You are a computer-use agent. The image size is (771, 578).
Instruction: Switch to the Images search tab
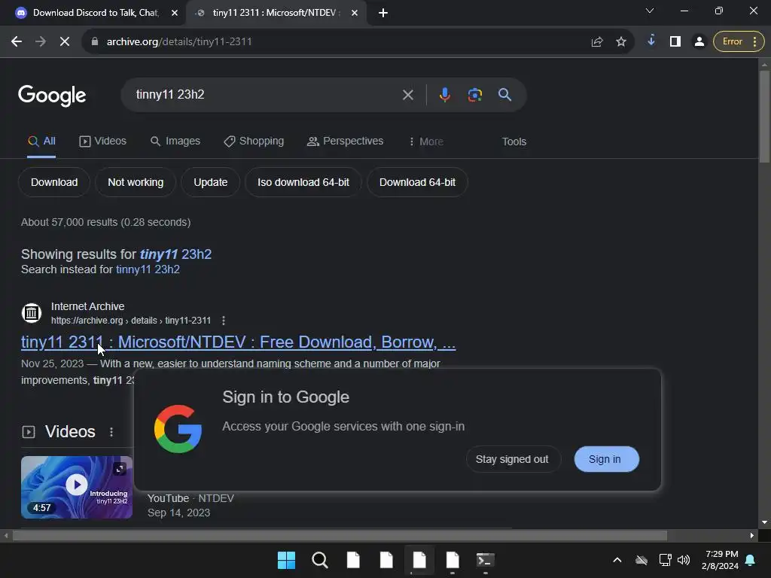coord(175,141)
